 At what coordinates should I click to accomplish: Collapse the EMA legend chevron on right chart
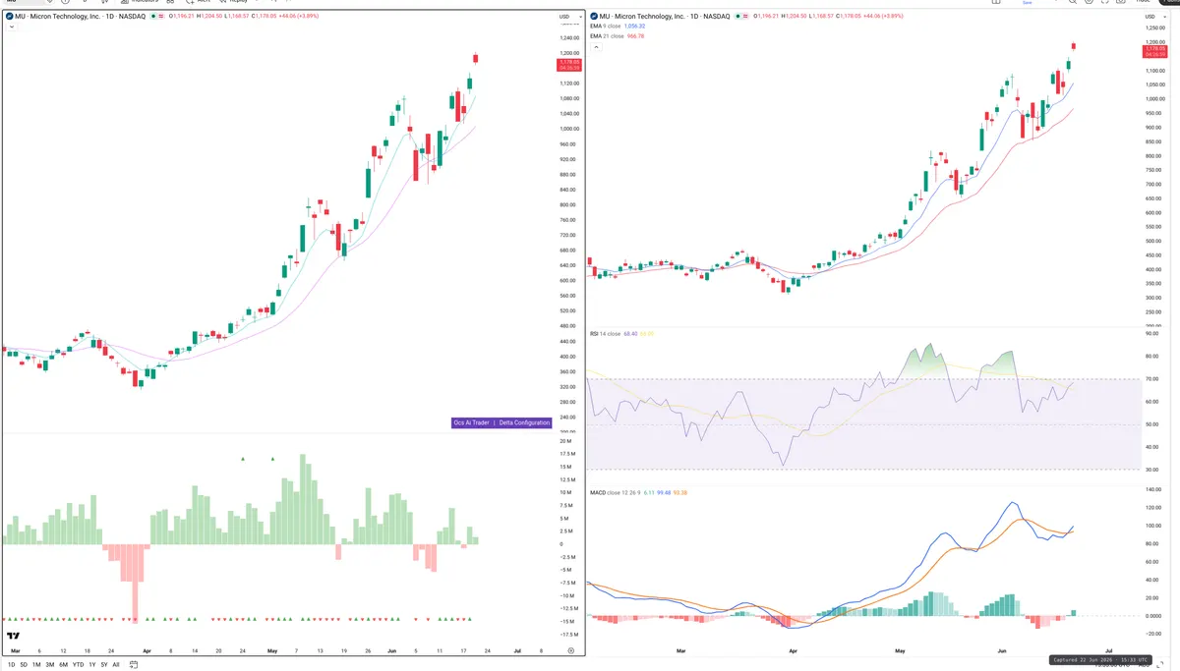pyautogui.click(x=594, y=46)
